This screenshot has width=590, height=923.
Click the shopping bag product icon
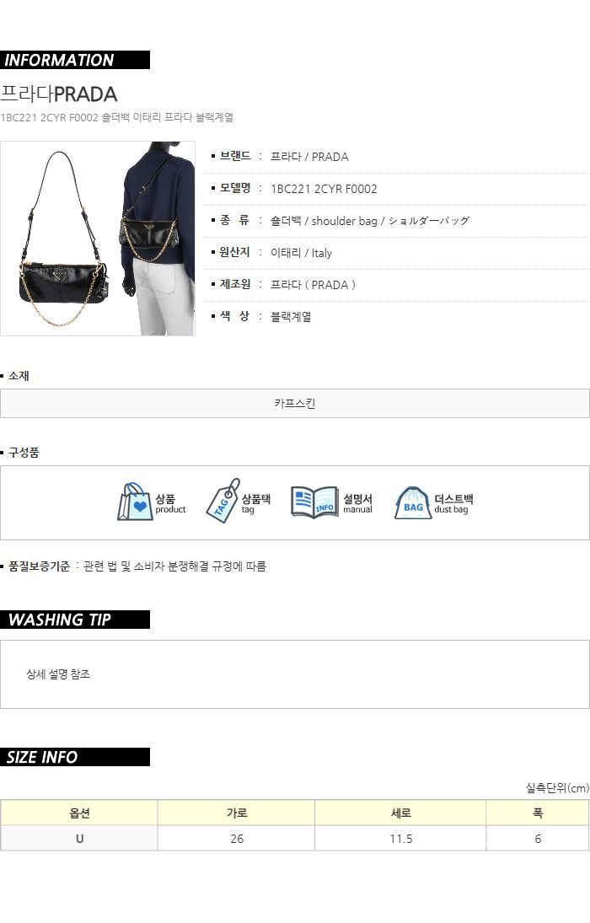point(136,502)
